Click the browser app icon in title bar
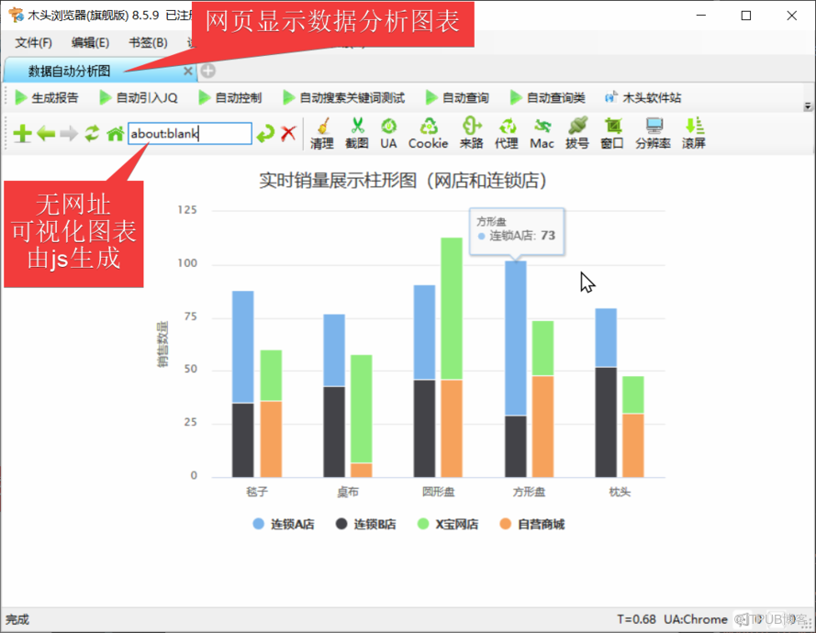The image size is (816, 633). tap(17, 15)
